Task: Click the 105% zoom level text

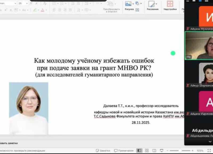Action: click(x=200, y=151)
